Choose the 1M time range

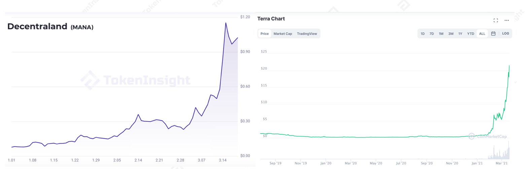[x=441, y=34]
